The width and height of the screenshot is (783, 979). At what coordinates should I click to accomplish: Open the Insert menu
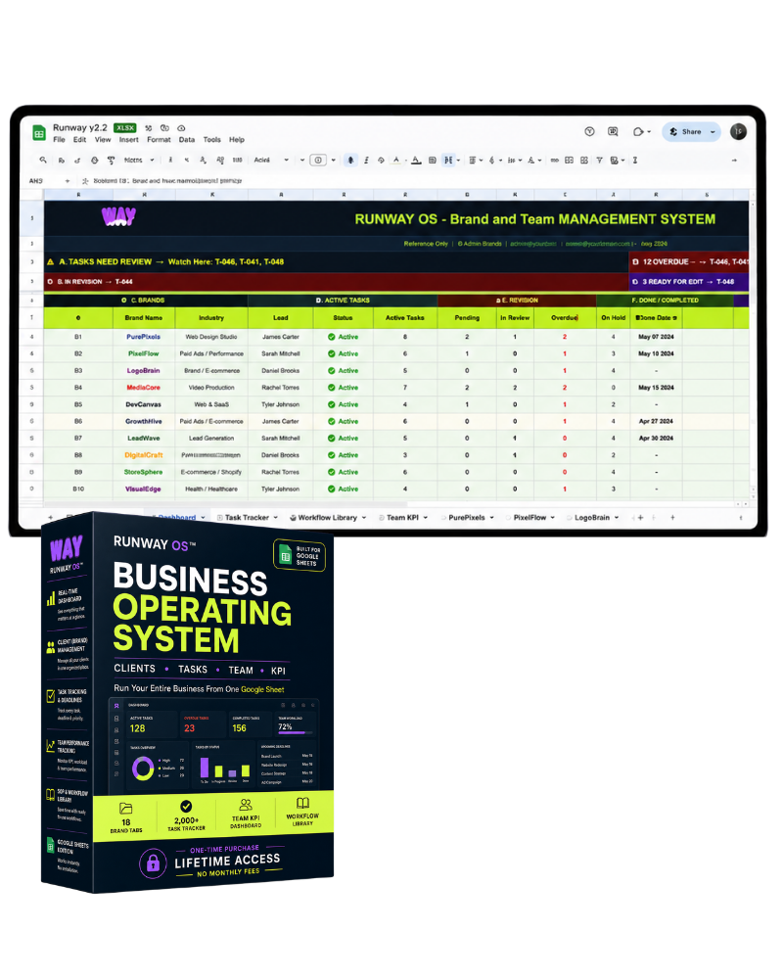coord(129,140)
